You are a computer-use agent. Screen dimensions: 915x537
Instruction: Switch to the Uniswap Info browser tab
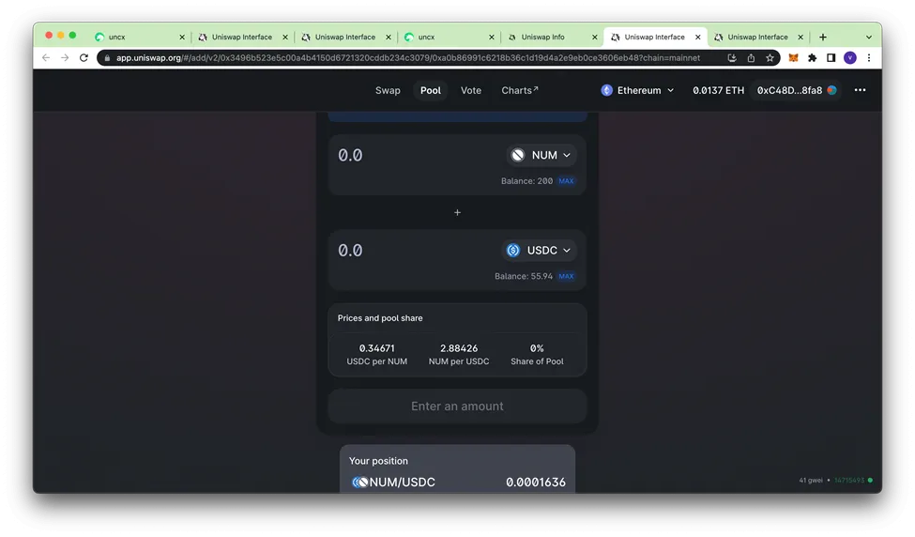(x=553, y=37)
